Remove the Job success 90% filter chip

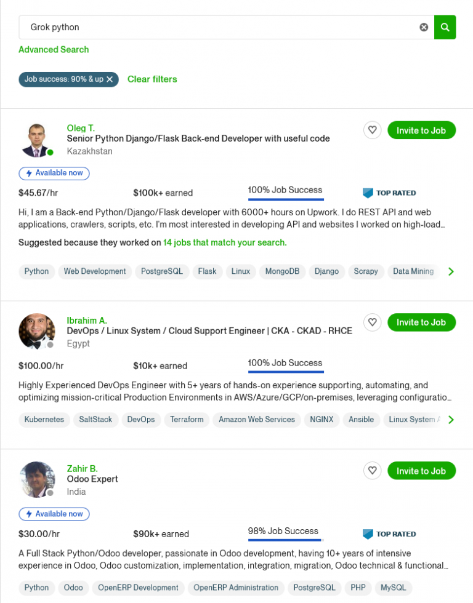(x=110, y=79)
